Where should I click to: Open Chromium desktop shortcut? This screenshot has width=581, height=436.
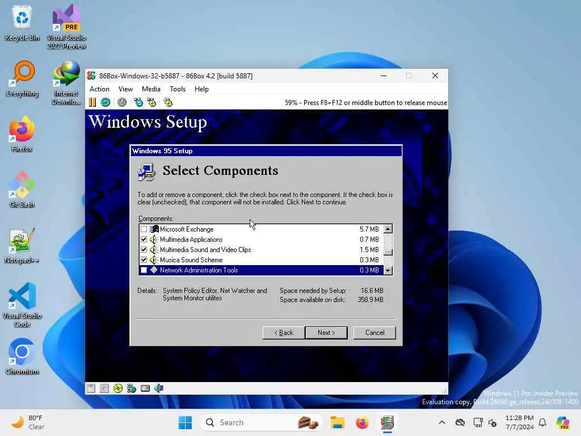coord(22,357)
